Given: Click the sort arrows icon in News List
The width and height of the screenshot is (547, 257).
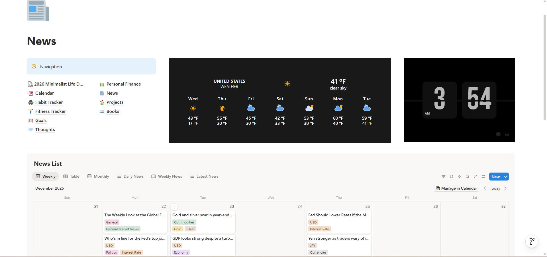Looking at the screenshot, I should pos(452,177).
